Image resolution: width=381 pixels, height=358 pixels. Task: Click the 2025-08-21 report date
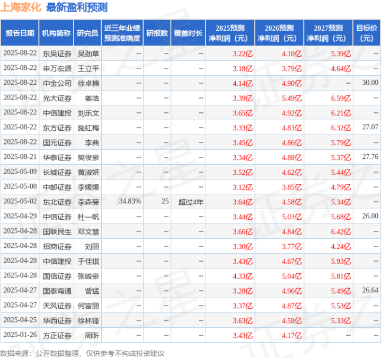pos(20,157)
